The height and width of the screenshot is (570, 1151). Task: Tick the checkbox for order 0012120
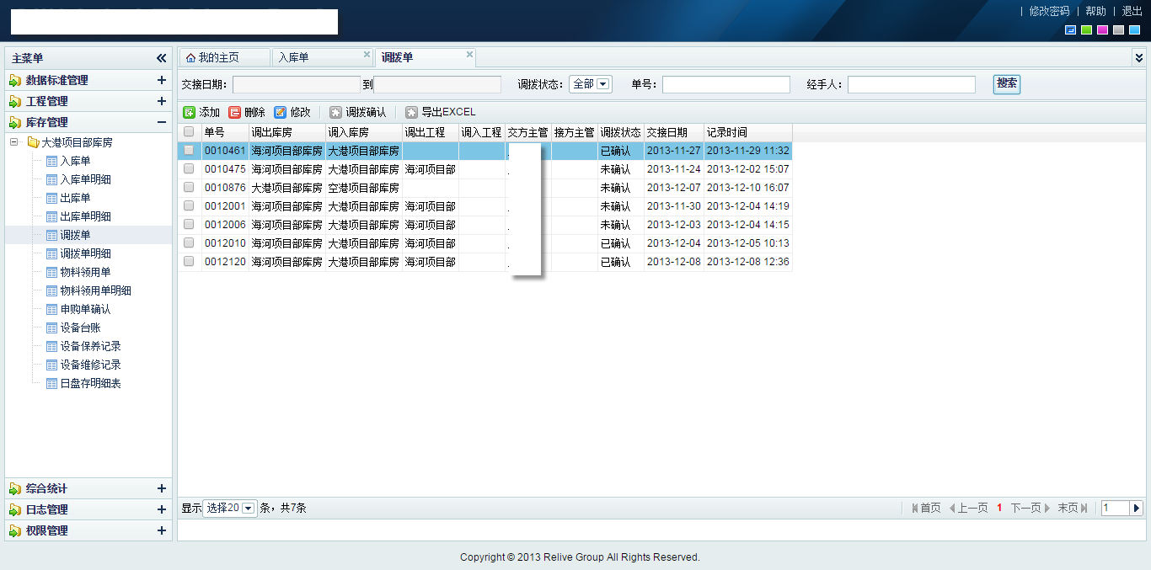[189, 261]
